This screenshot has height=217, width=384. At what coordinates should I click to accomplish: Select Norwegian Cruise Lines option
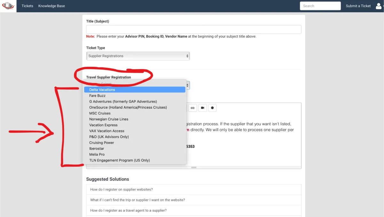[x=135, y=119]
